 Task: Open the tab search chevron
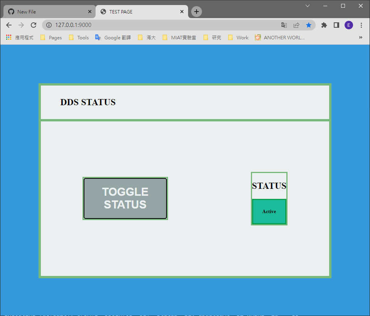308,6
